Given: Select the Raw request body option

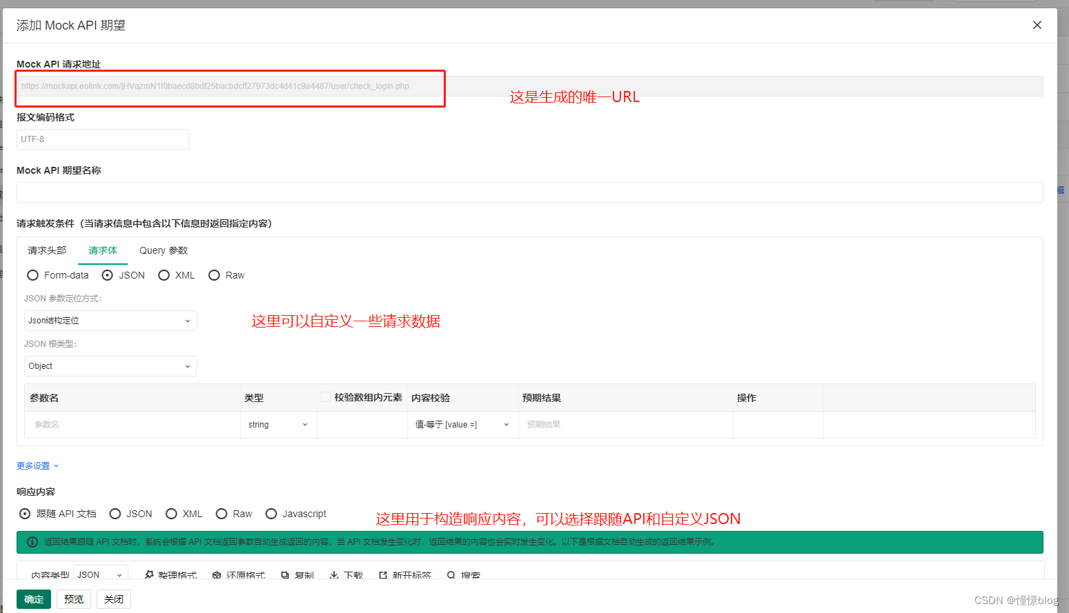Looking at the screenshot, I should (x=214, y=275).
